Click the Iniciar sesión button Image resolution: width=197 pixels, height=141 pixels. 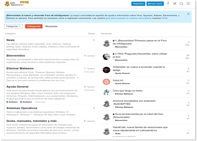click(x=155, y=4)
